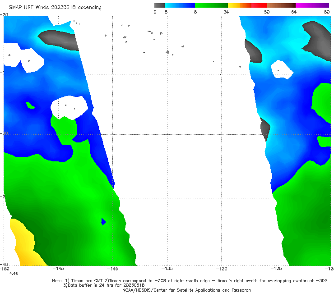Click the '50' label under the color bar
334x293 pixels.
[x=267, y=12]
